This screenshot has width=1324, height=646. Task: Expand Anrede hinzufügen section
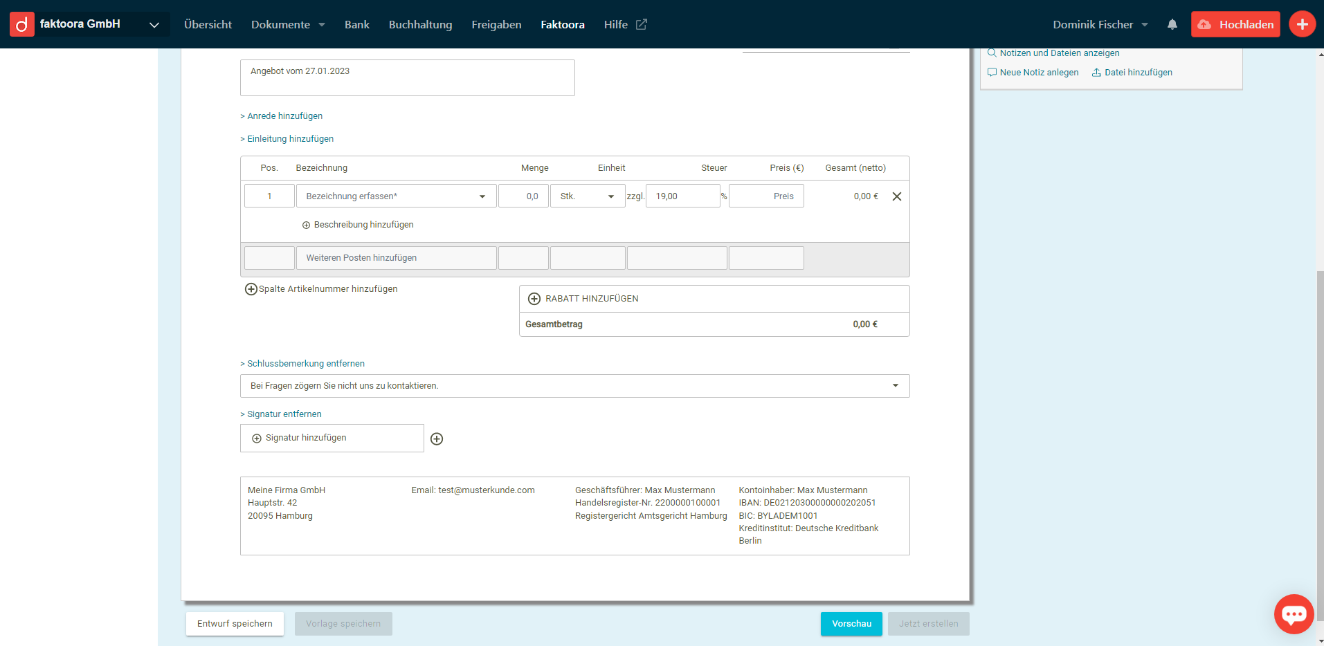click(x=282, y=116)
